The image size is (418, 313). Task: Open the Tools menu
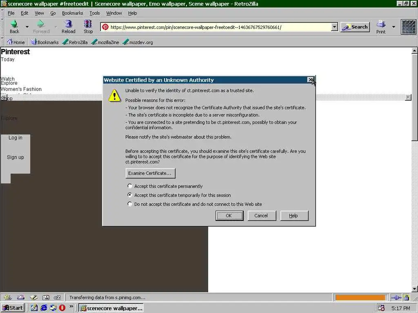click(x=94, y=13)
